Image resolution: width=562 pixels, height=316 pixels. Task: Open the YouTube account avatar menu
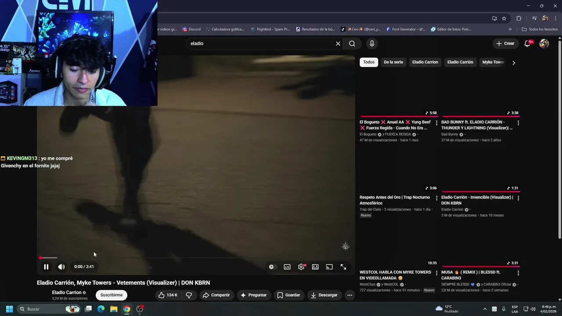click(544, 43)
